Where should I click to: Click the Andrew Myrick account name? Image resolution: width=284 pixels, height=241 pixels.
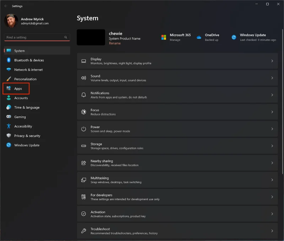32,19
